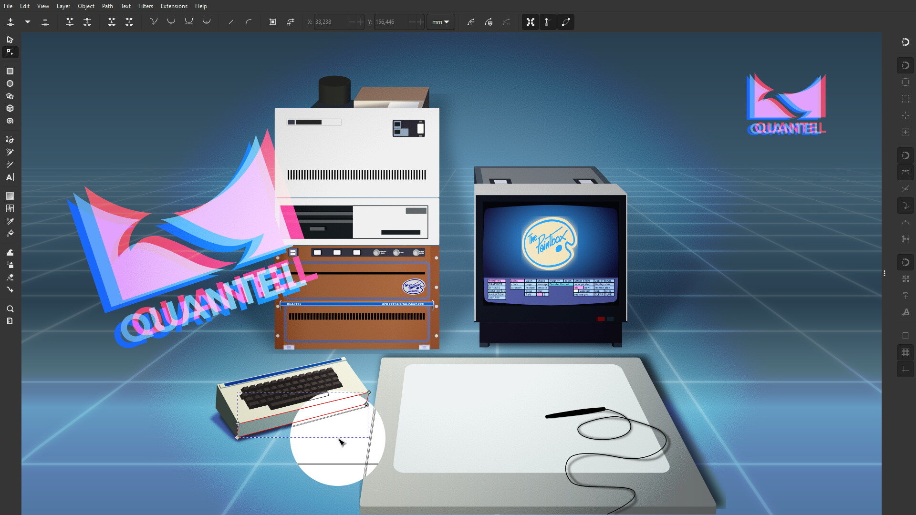Select the Node editing tool
The width and height of the screenshot is (916, 515).
(10, 52)
